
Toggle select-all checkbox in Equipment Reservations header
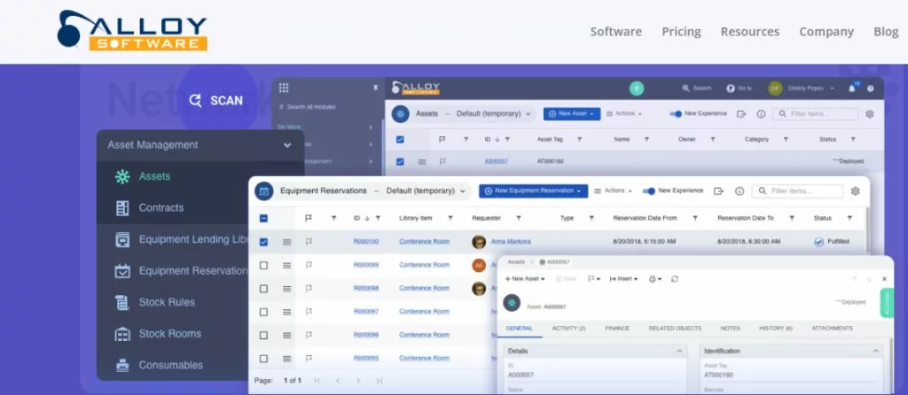click(263, 218)
